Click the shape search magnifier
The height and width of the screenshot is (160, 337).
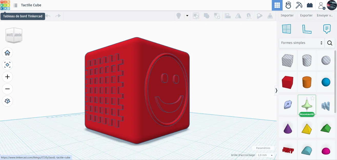pos(330,43)
